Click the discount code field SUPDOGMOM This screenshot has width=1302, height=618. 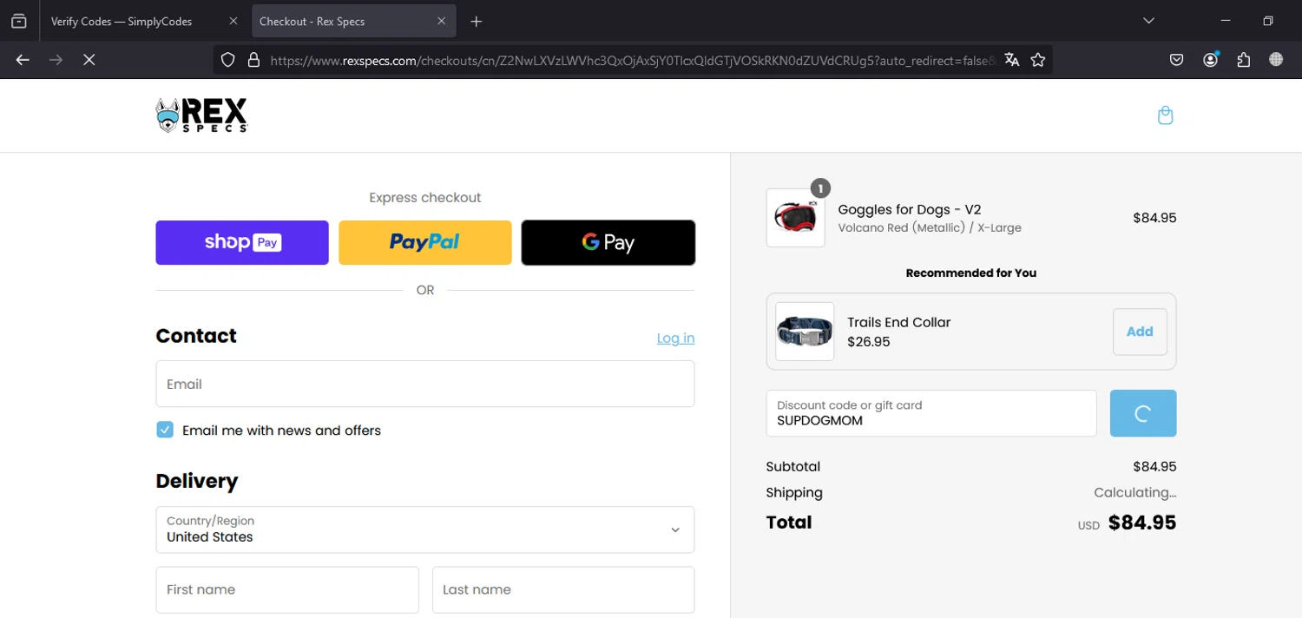pyautogui.click(x=931, y=413)
